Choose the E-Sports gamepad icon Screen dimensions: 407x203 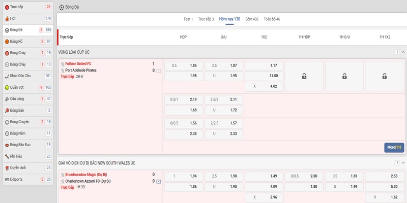click(7, 179)
